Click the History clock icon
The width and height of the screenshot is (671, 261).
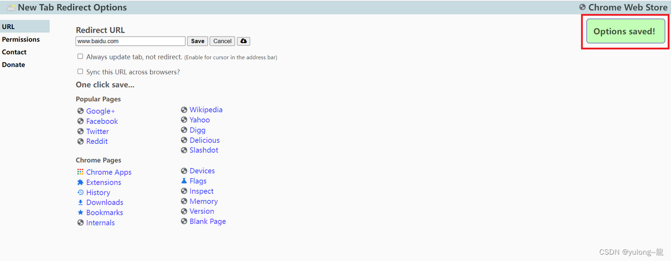pyautogui.click(x=80, y=192)
